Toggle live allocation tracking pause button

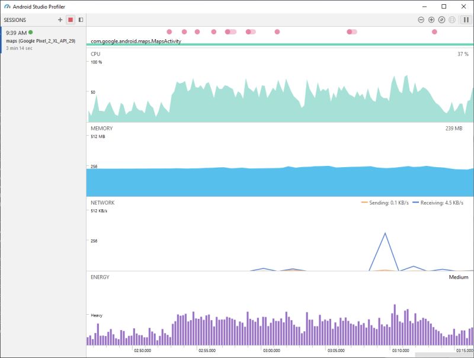click(466, 20)
